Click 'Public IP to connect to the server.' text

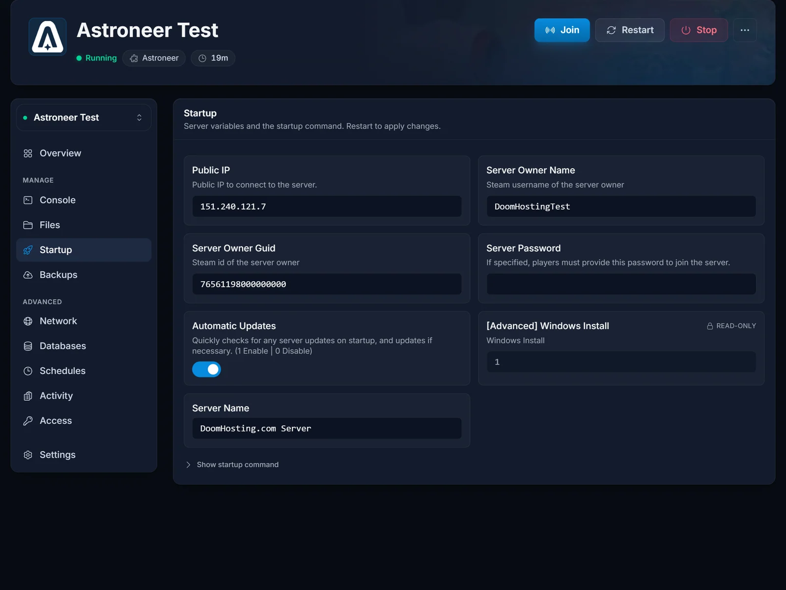point(254,185)
